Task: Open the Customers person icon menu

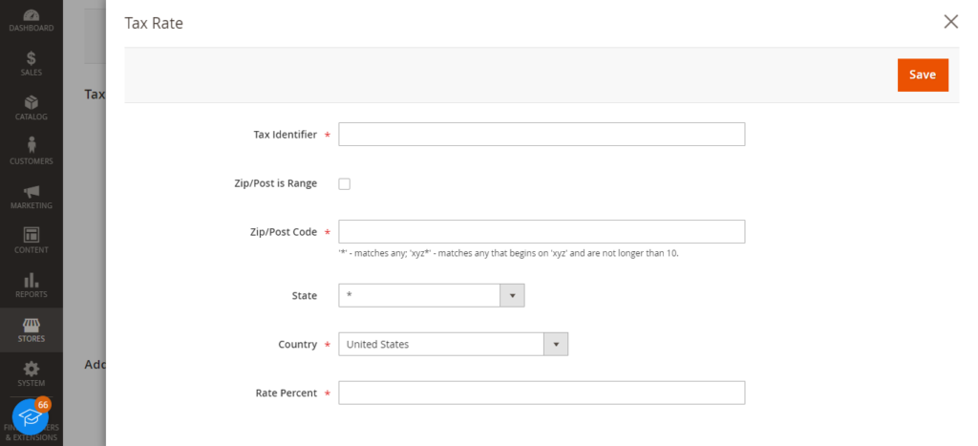Action: tap(32, 152)
